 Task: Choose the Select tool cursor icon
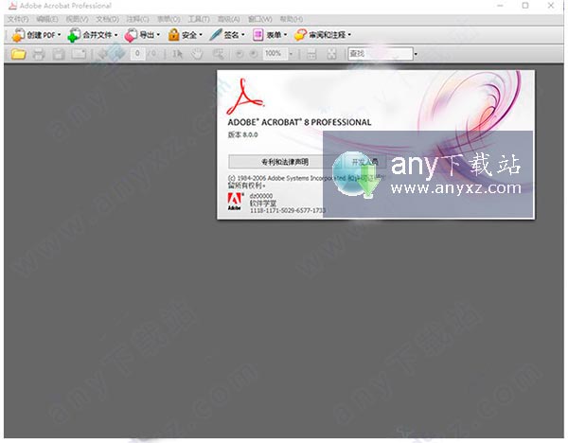(x=177, y=54)
